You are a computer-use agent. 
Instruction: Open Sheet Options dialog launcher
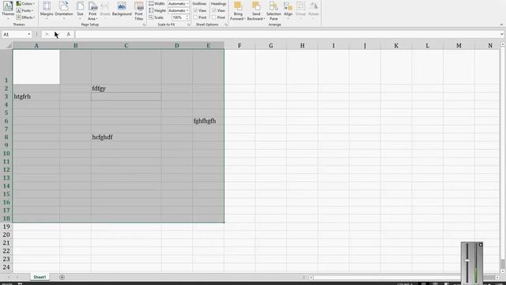[226, 25]
